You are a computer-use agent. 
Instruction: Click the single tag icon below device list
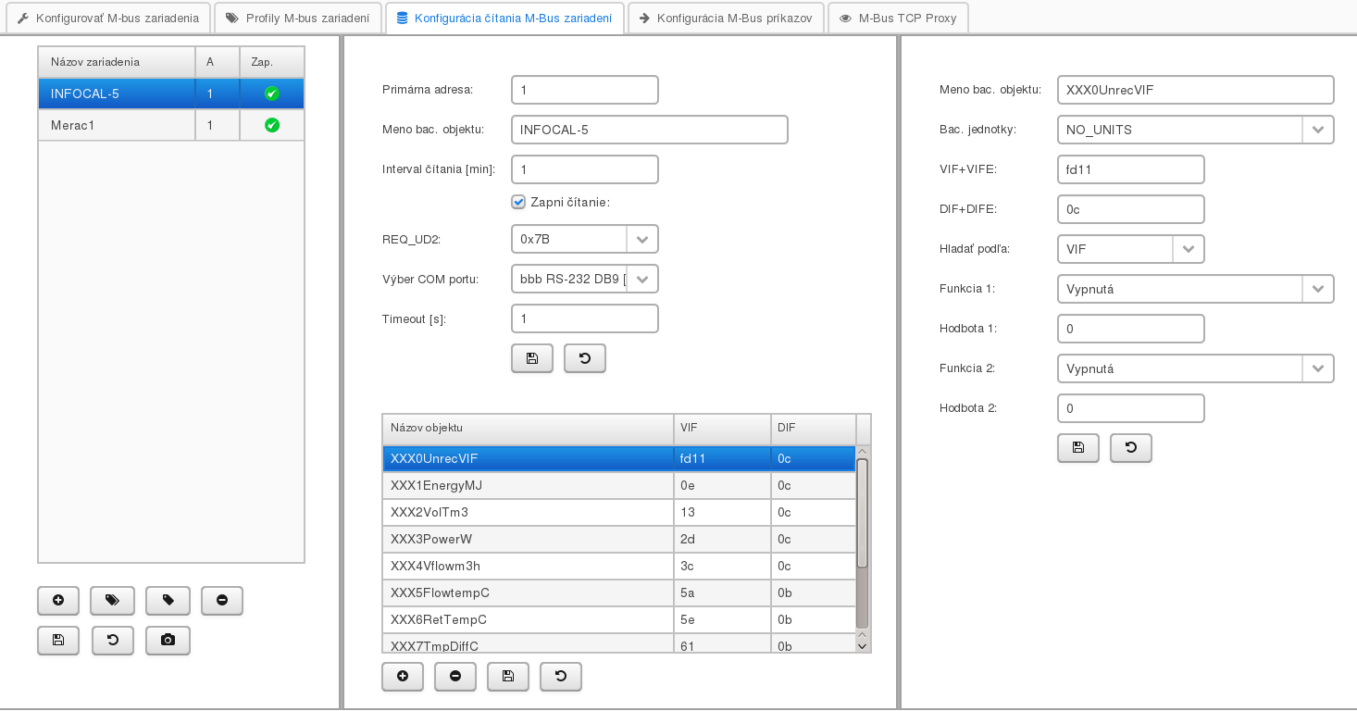coord(168,601)
